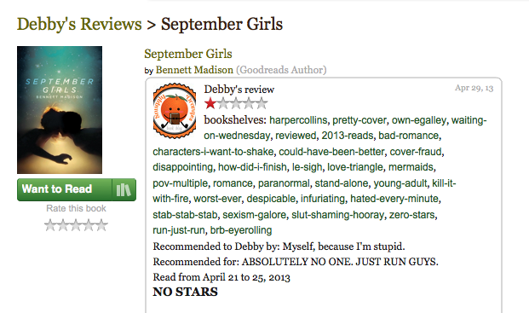
Task: Go to Debby's Reviews breadcrumb link
Action: click(79, 25)
